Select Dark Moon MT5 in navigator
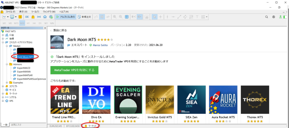 click(x=25, y=57)
